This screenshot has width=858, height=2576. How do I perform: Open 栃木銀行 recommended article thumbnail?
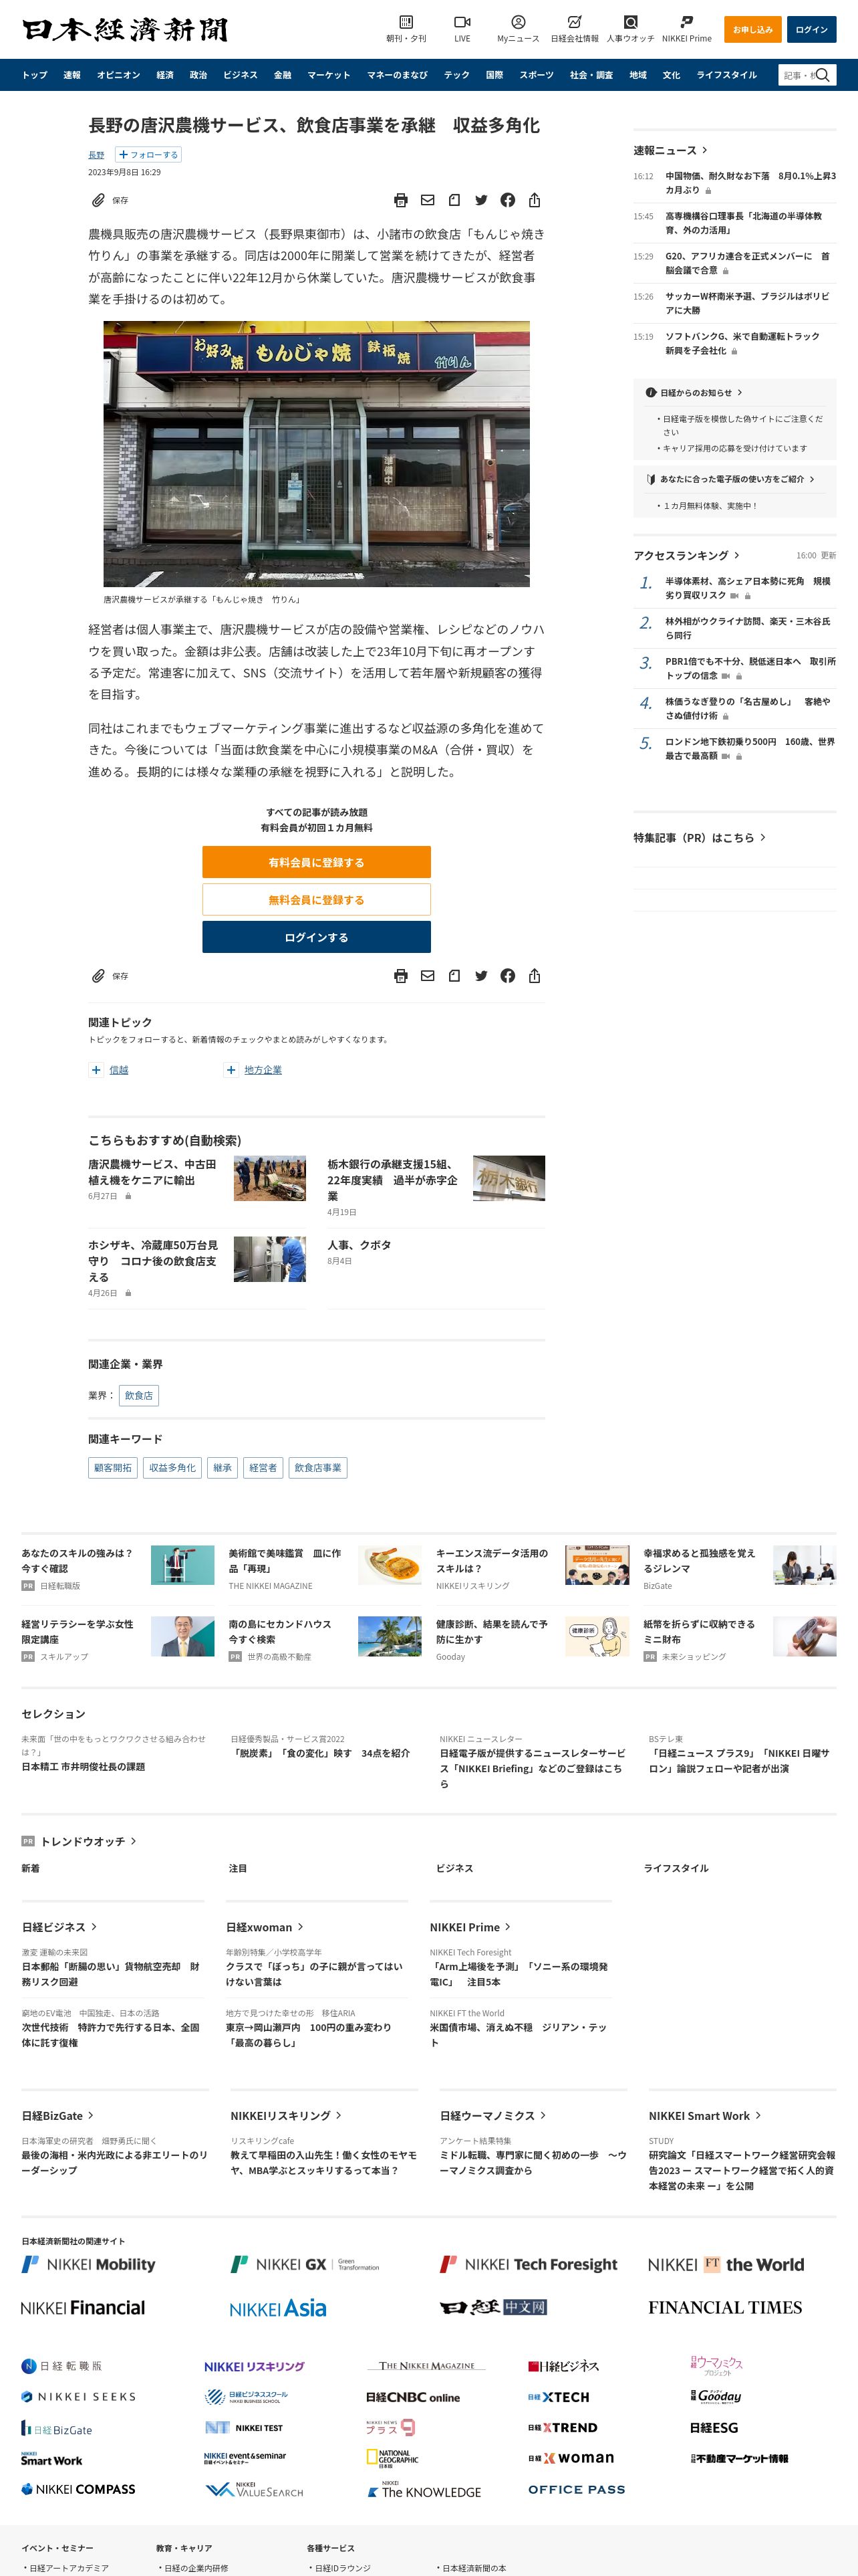(509, 1178)
